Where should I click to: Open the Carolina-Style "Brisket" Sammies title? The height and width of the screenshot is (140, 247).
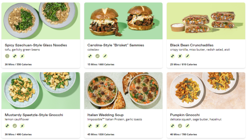[116, 45]
